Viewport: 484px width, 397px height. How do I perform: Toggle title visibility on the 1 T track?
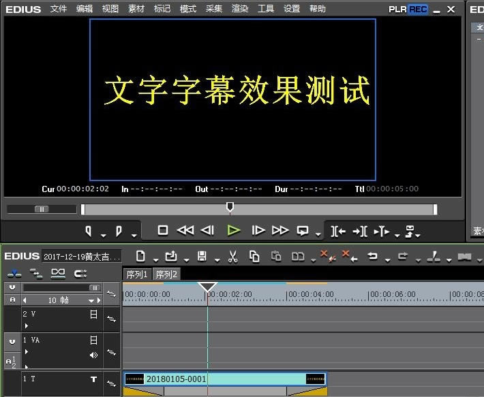(93, 379)
